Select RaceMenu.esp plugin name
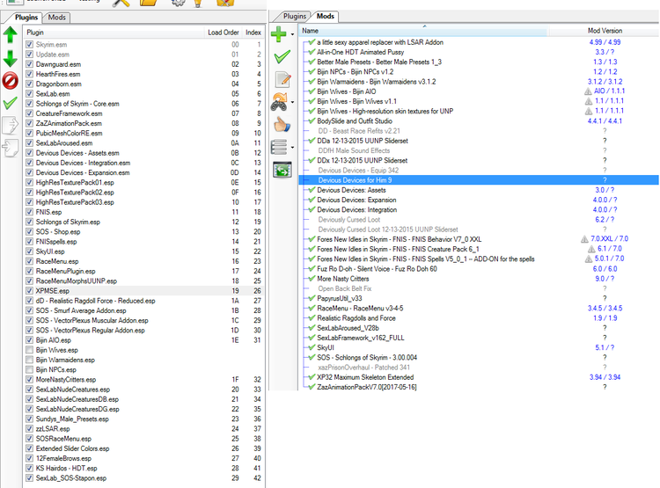The width and height of the screenshot is (660, 488). tap(57, 261)
